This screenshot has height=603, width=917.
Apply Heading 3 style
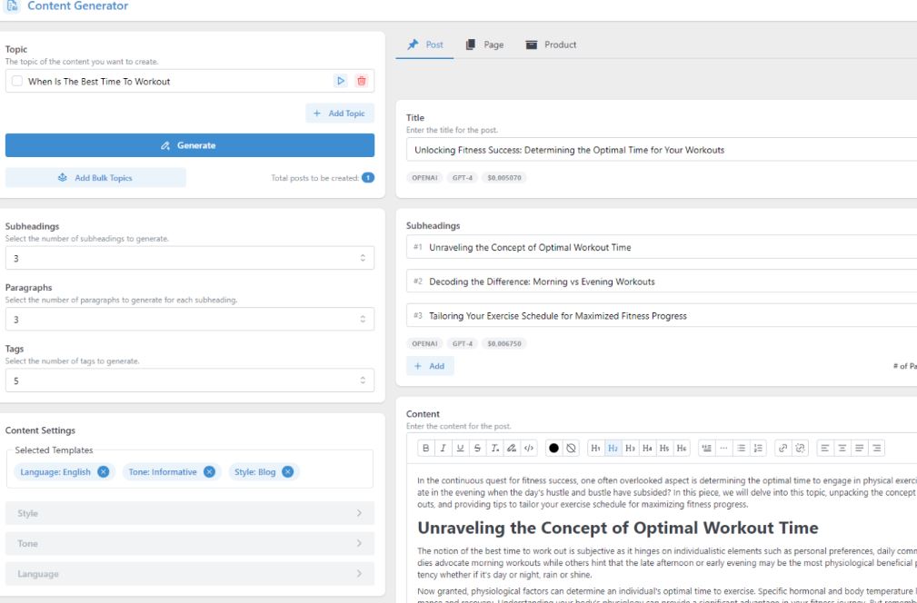pyautogui.click(x=630, y=448)
